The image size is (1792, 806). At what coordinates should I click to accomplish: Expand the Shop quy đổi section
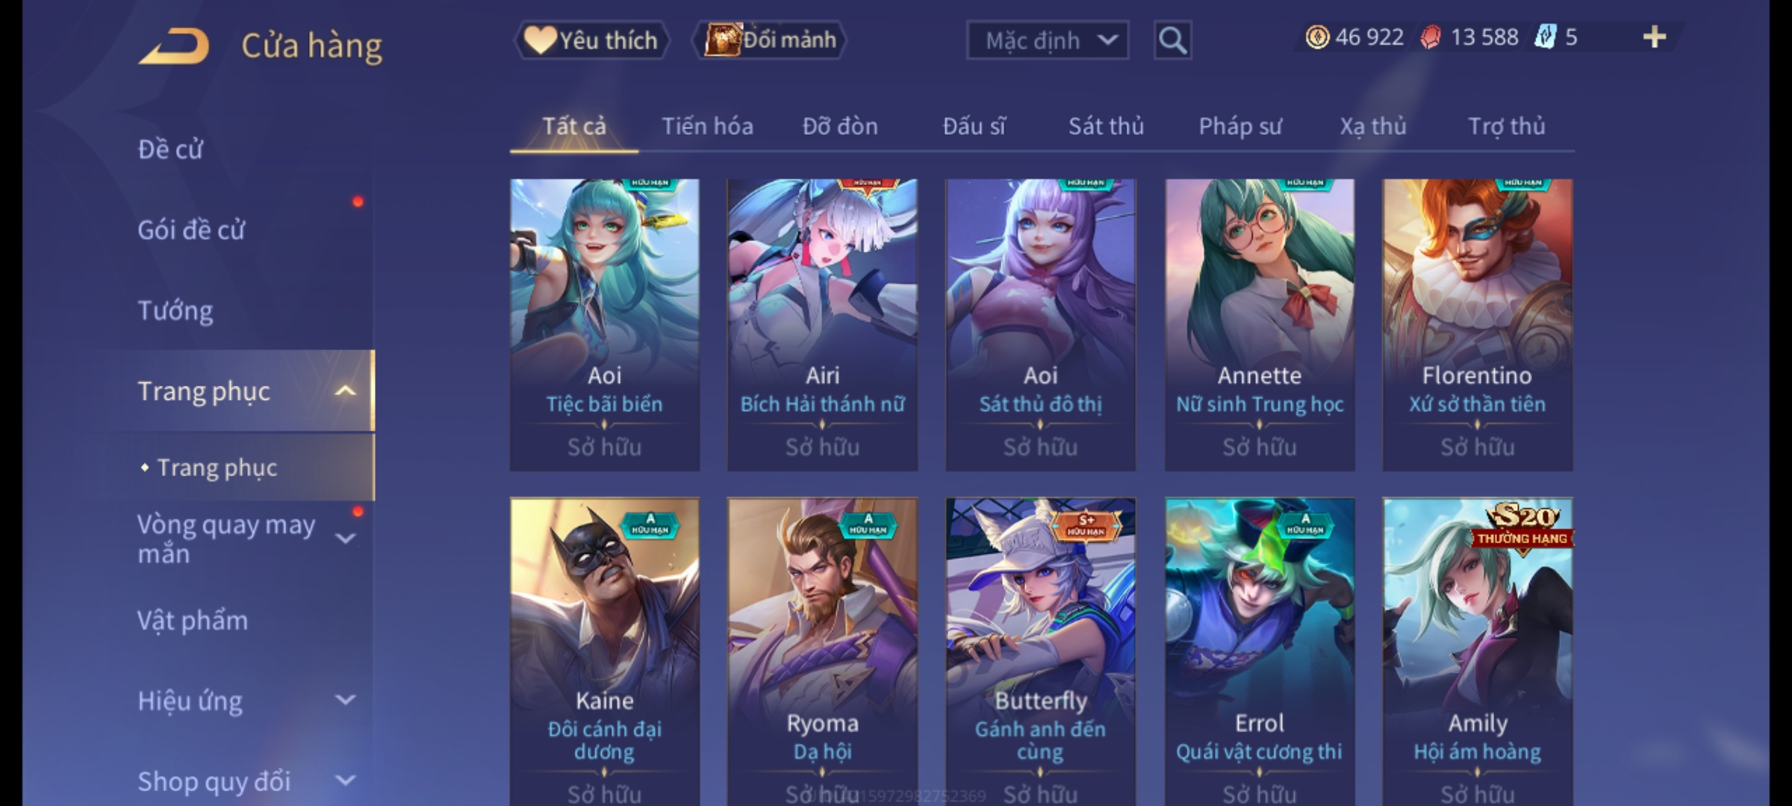pyautogui.click(x=345, y=781)
